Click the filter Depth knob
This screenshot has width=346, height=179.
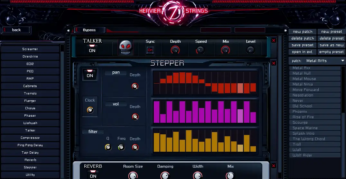pos(135,147)
